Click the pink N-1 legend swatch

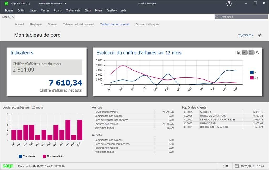tap(252, 78)
